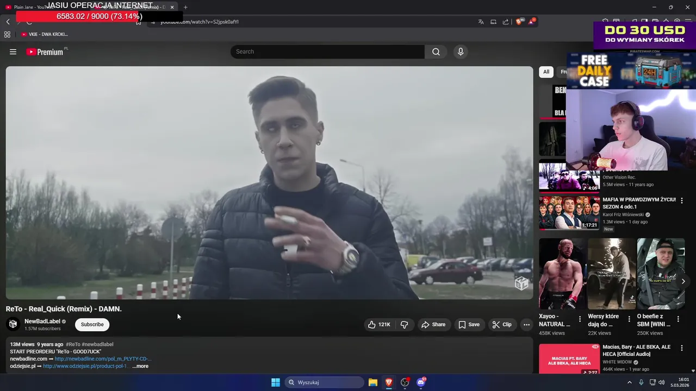This screenshot has width=696, height=391.
Task: Click the share page icon in address bar
Action: [506, 22]
